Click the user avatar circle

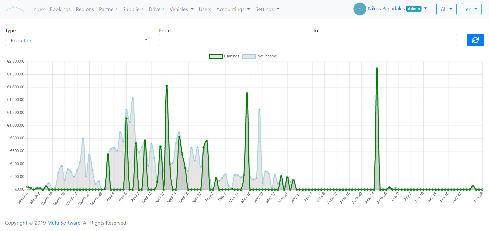(x=360, y=9)
